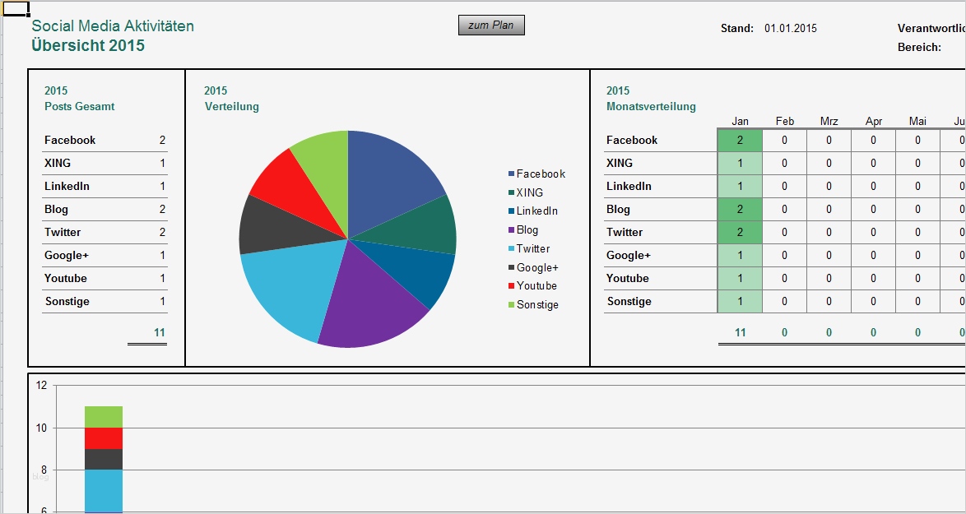Click the green Sonstige bar segment

(104, 417)
